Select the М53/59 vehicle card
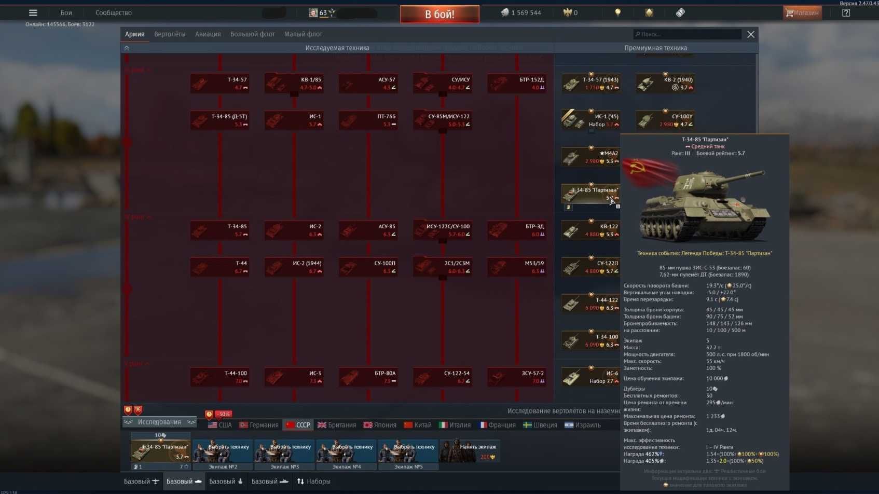The image size is (879, 494). click(x=517, y=267)
